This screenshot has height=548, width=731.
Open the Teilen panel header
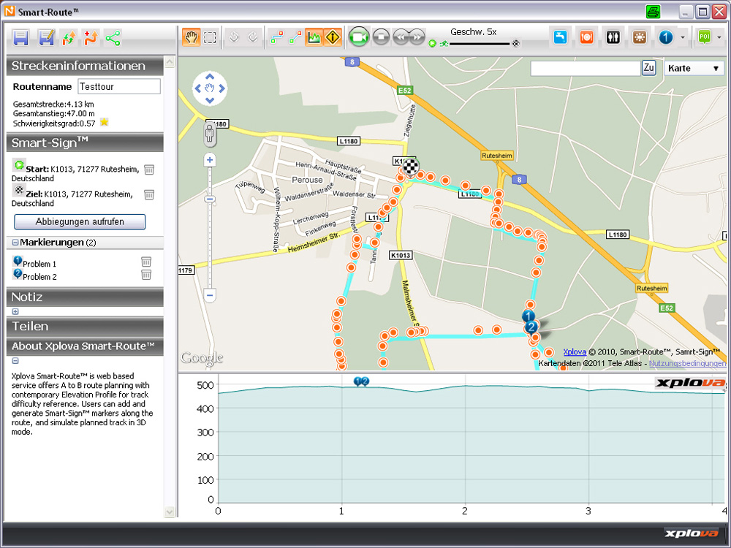(x=85, y=326)
